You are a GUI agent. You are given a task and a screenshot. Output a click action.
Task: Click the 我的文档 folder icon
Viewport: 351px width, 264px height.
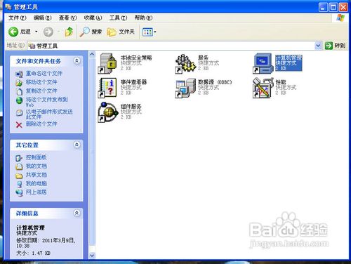pos(19,166)
